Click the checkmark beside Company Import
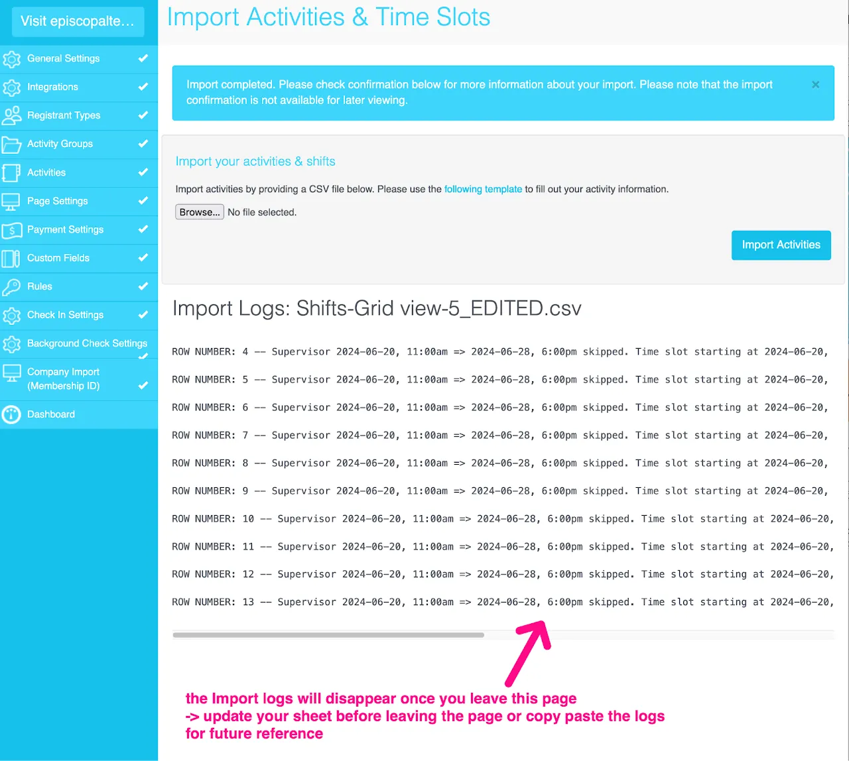 tap(143, 385)
